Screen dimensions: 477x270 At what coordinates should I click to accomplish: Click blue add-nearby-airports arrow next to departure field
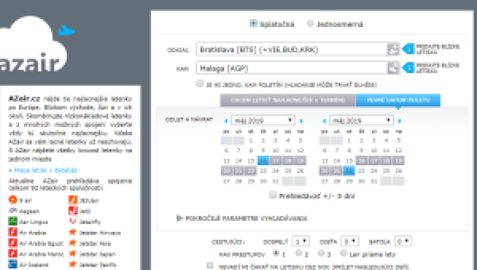(x=408, y=49)
